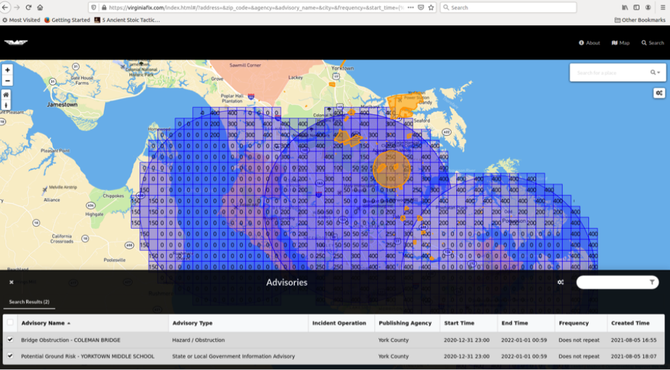Open the Other Bookmarks folder
The image size is (670, 370).
point(640,20)
